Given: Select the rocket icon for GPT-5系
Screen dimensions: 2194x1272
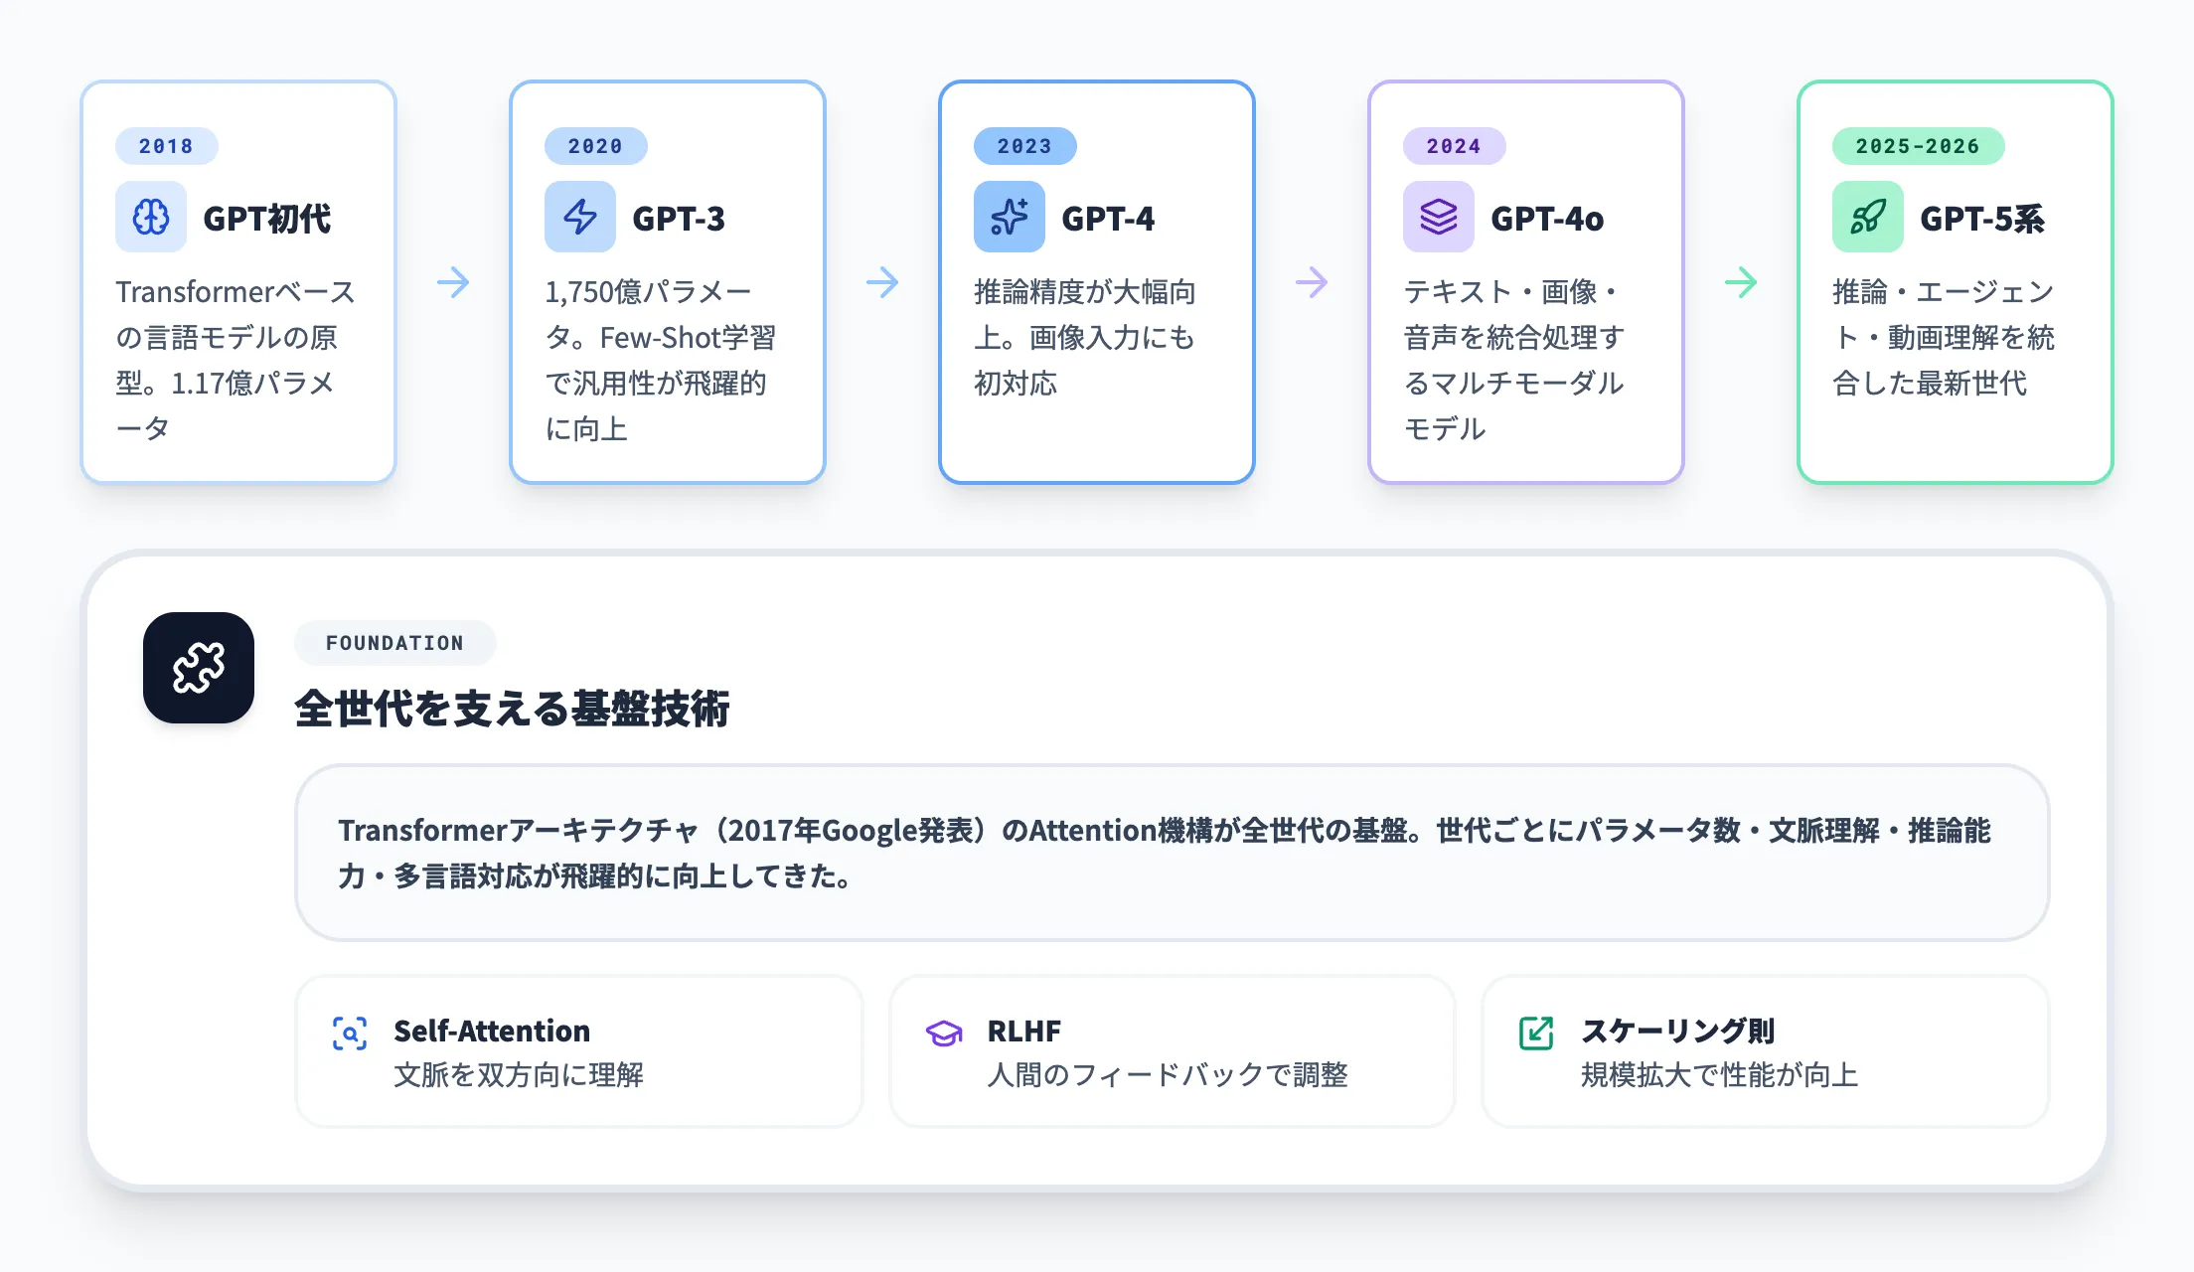Looking at the screenshot, I should click(1867, 217).
